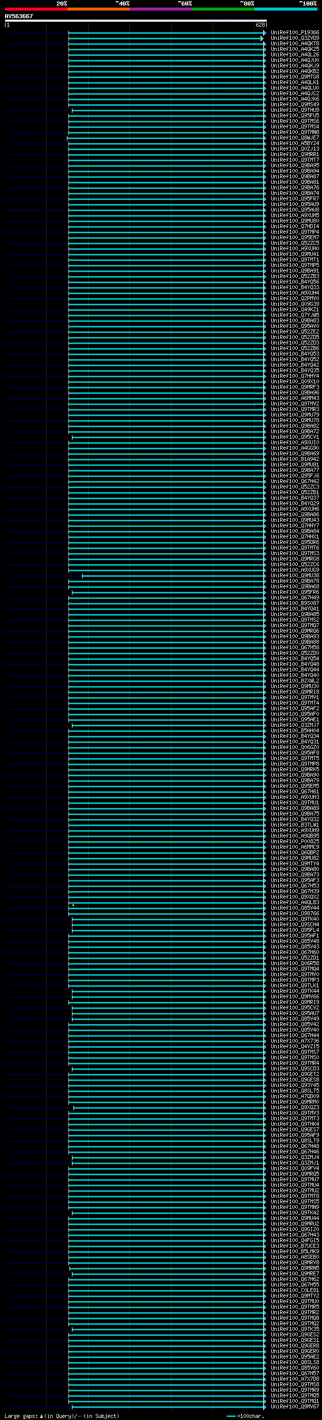Select the label UniRef100_A4QL26

[295, 54]
